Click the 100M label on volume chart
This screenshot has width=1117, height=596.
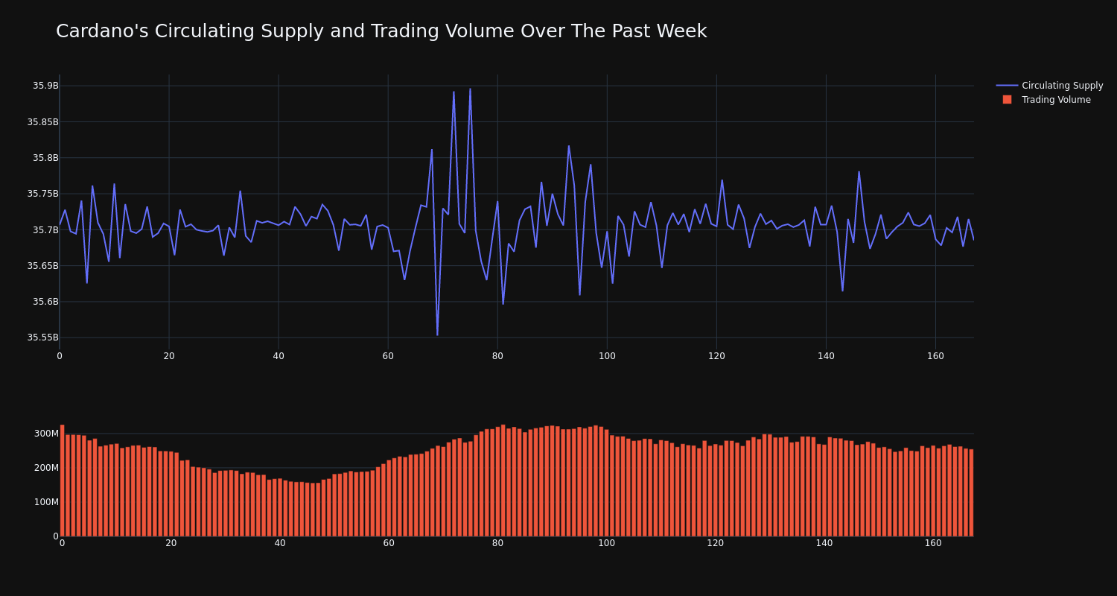pyautogui.click(x=45, y=502)
